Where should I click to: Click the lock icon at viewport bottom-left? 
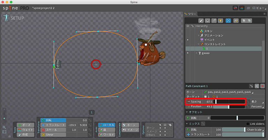(9, 136)
